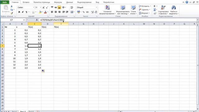Viewport: 199px width, 112px height.
Task: Switch to the Разработчик tab
Action: 109,2
